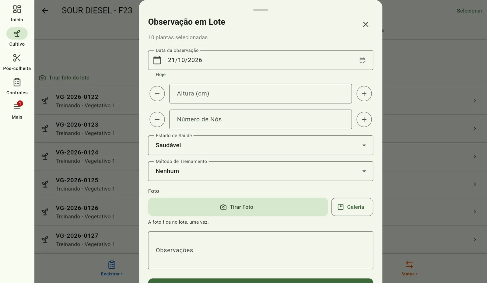Select the Cultivo plant icon
487x283 pixels.
tap(17, 33)
